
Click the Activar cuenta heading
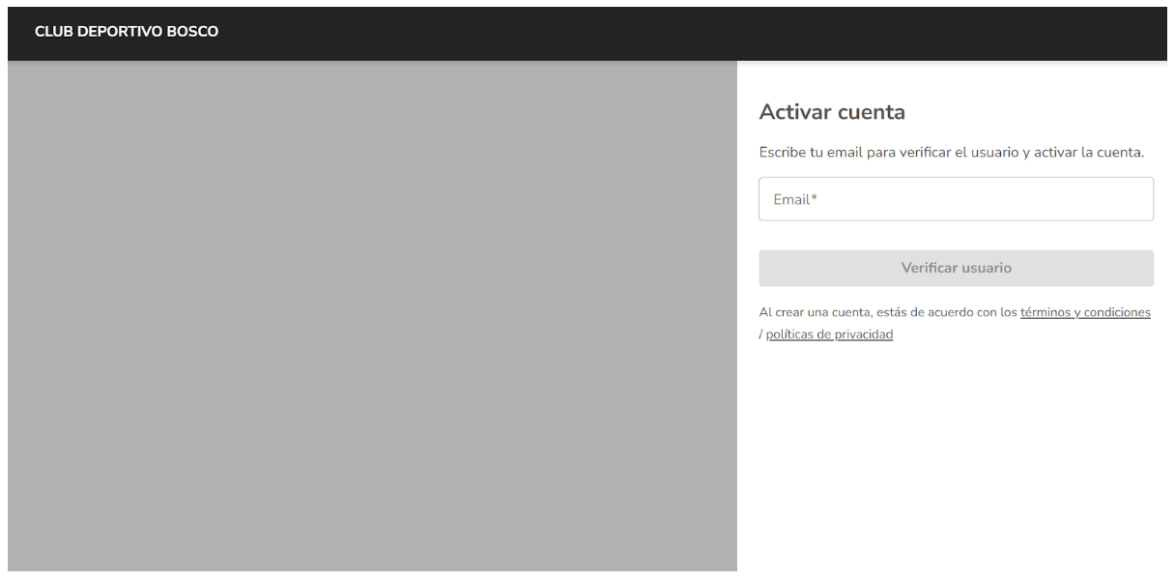(831, 112)
